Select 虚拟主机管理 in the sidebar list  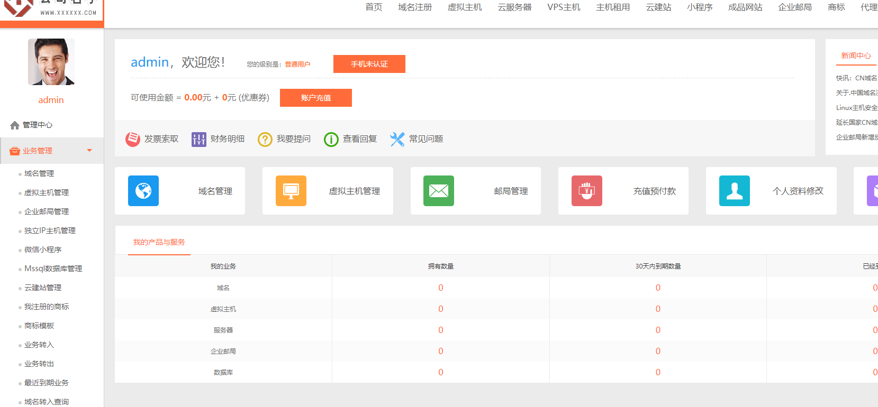(x=47, y=193)
